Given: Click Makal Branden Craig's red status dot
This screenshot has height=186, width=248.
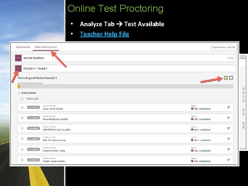Looking at the screenshot, I should [x=192, y=151].
